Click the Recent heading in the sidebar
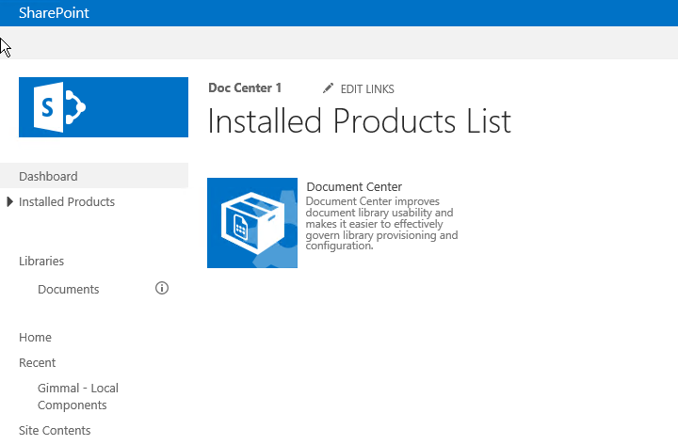The width and height of the screenshot is (678, 445). pos(37,362)
